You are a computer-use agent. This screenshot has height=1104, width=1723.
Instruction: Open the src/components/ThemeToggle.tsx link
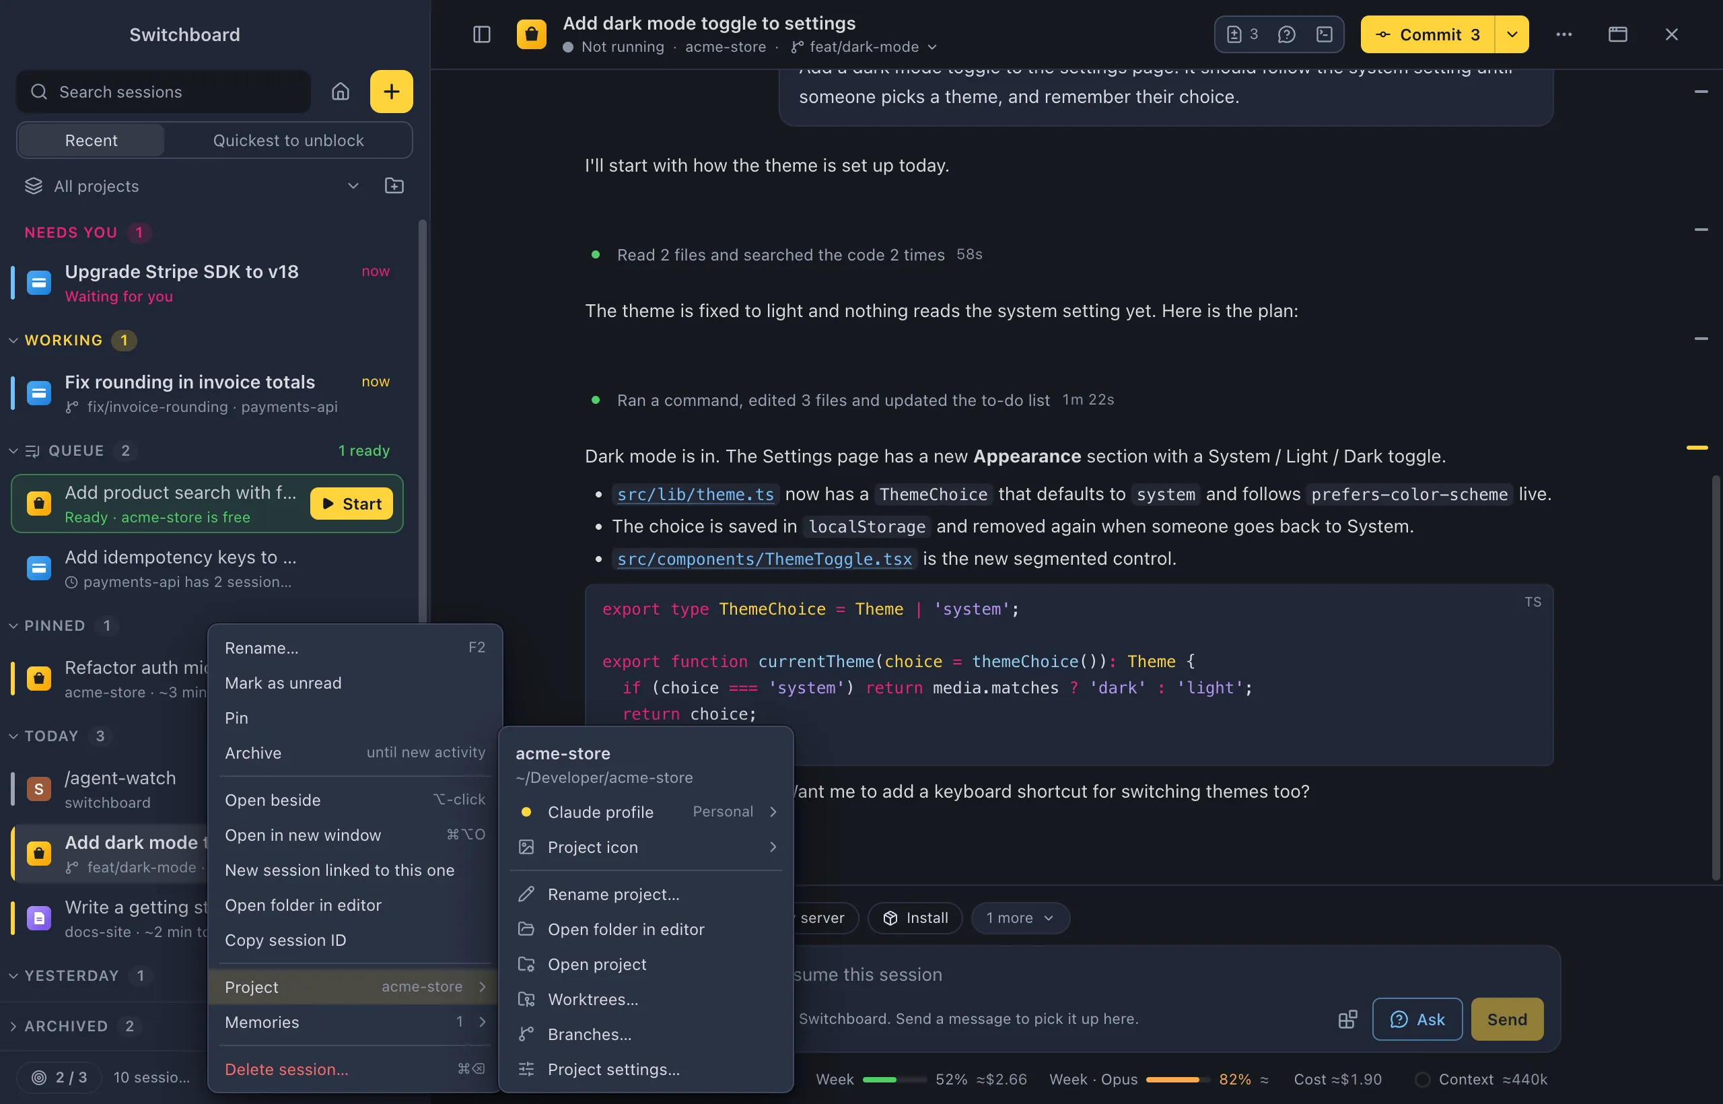tap(765, 559)
